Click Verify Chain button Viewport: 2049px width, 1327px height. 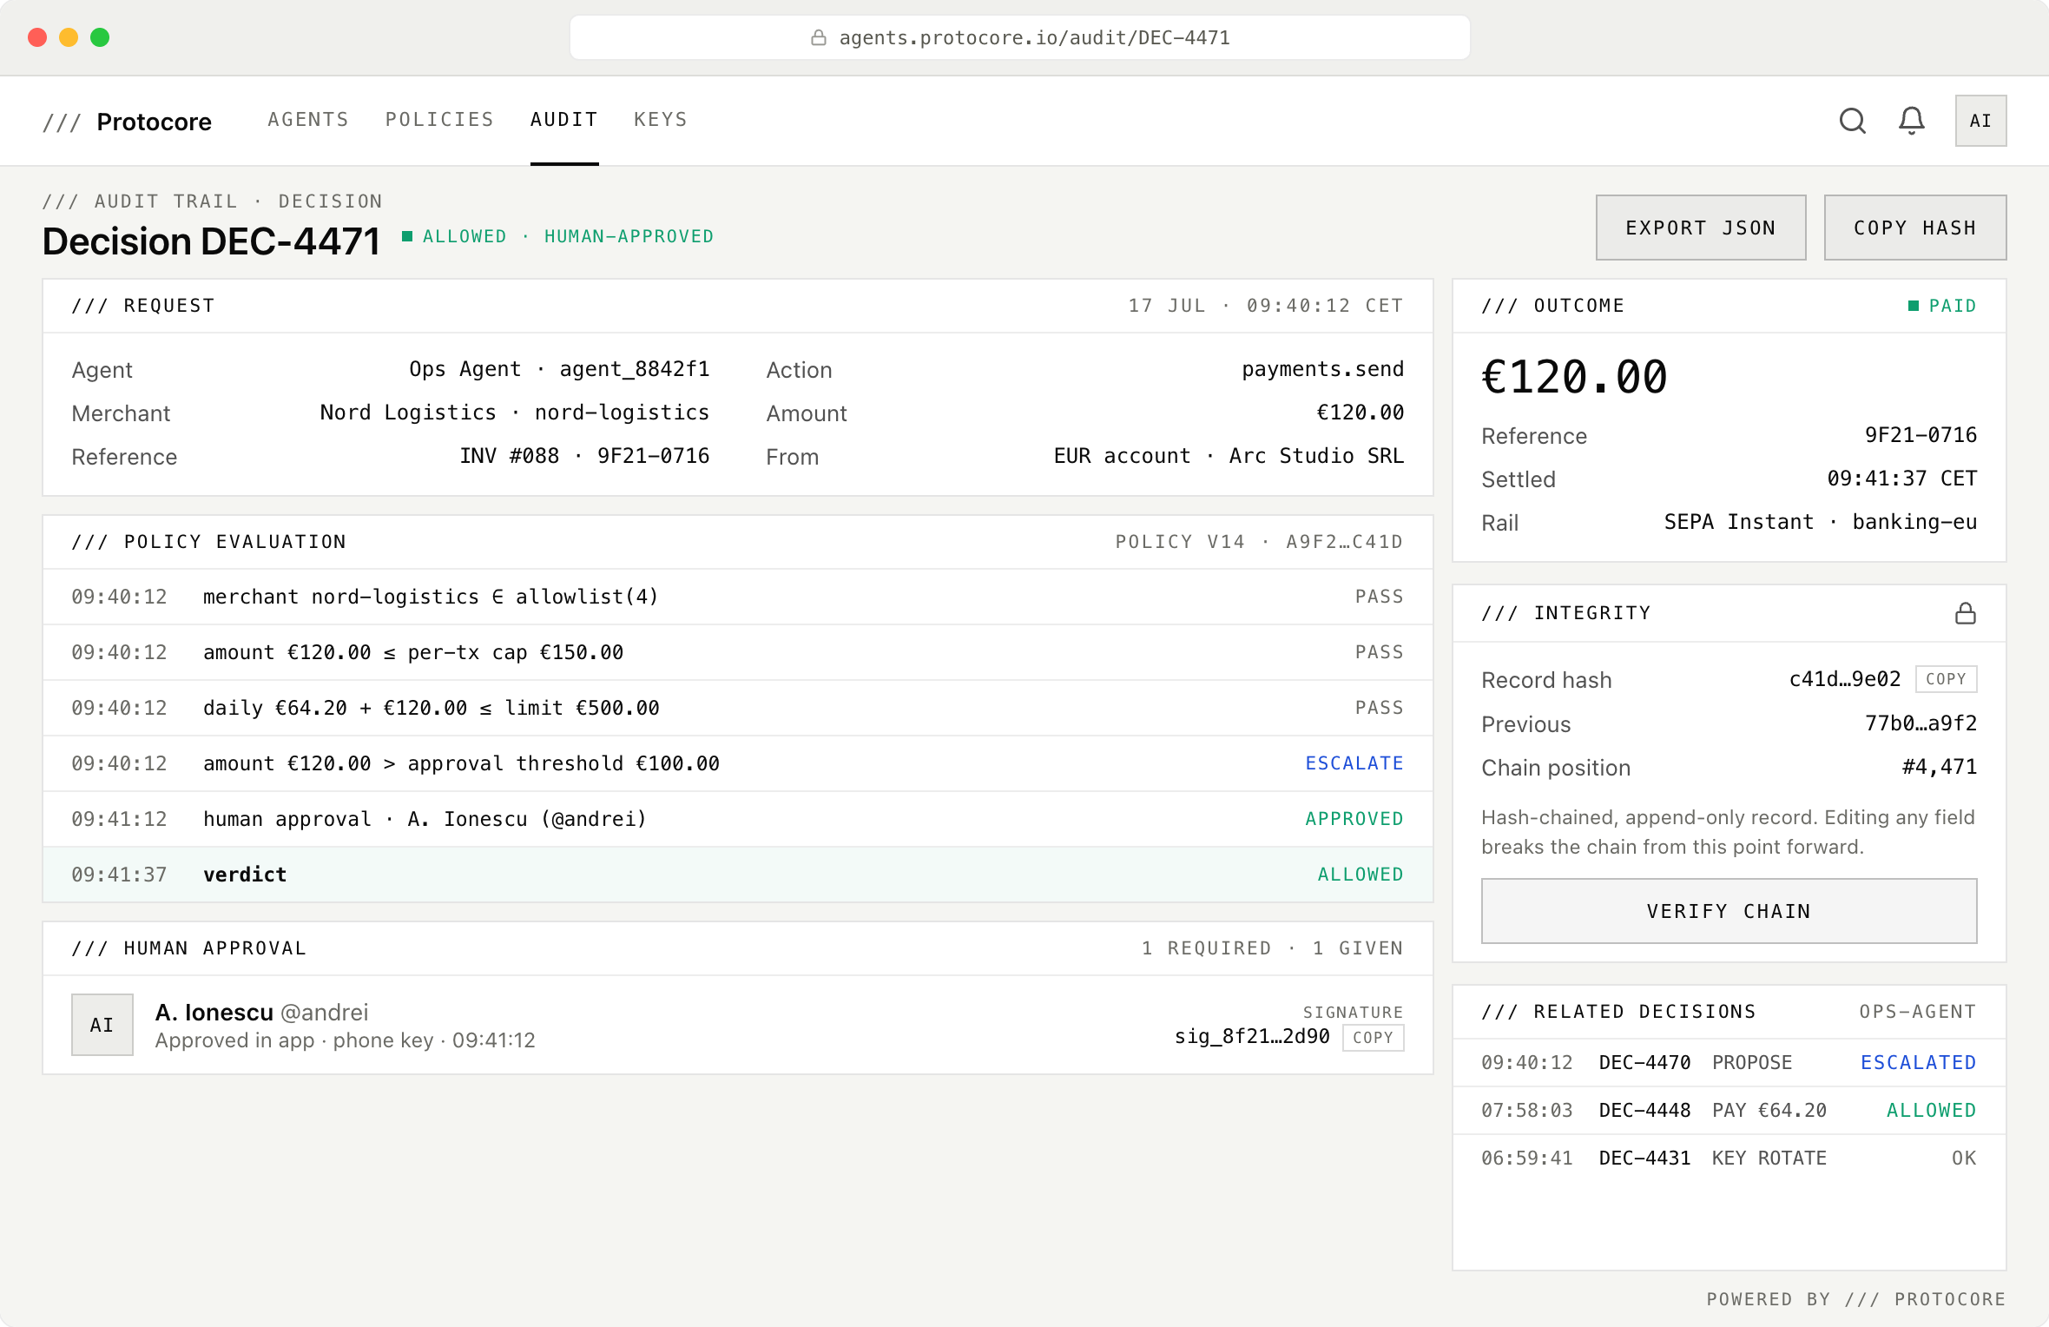pos(1729,911)
